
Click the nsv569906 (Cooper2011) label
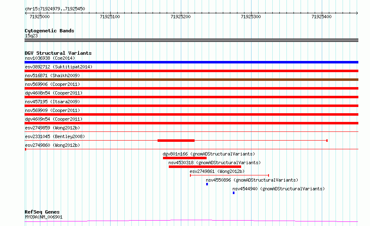pos(52,84)
